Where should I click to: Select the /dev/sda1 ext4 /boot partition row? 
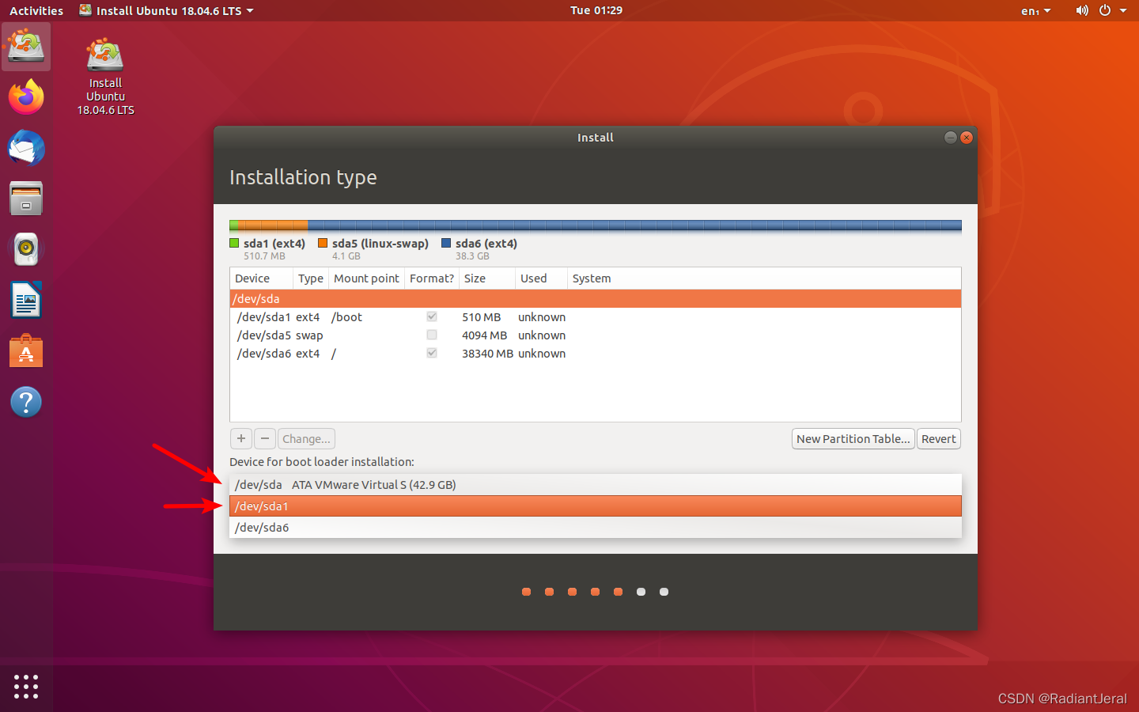(x=596, y=316)
